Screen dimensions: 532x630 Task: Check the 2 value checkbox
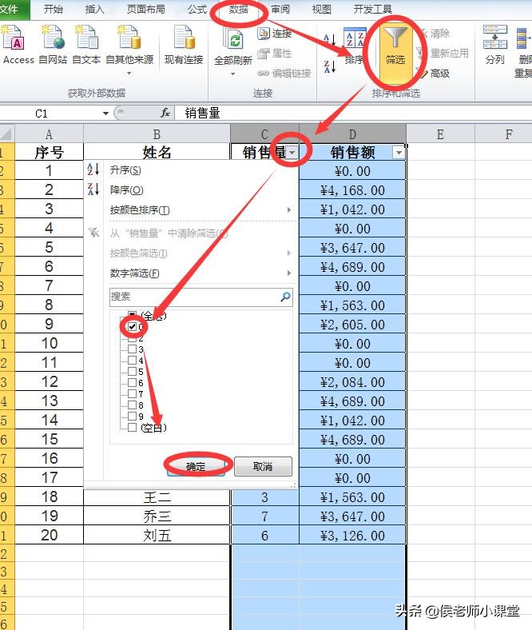(132, 338)
